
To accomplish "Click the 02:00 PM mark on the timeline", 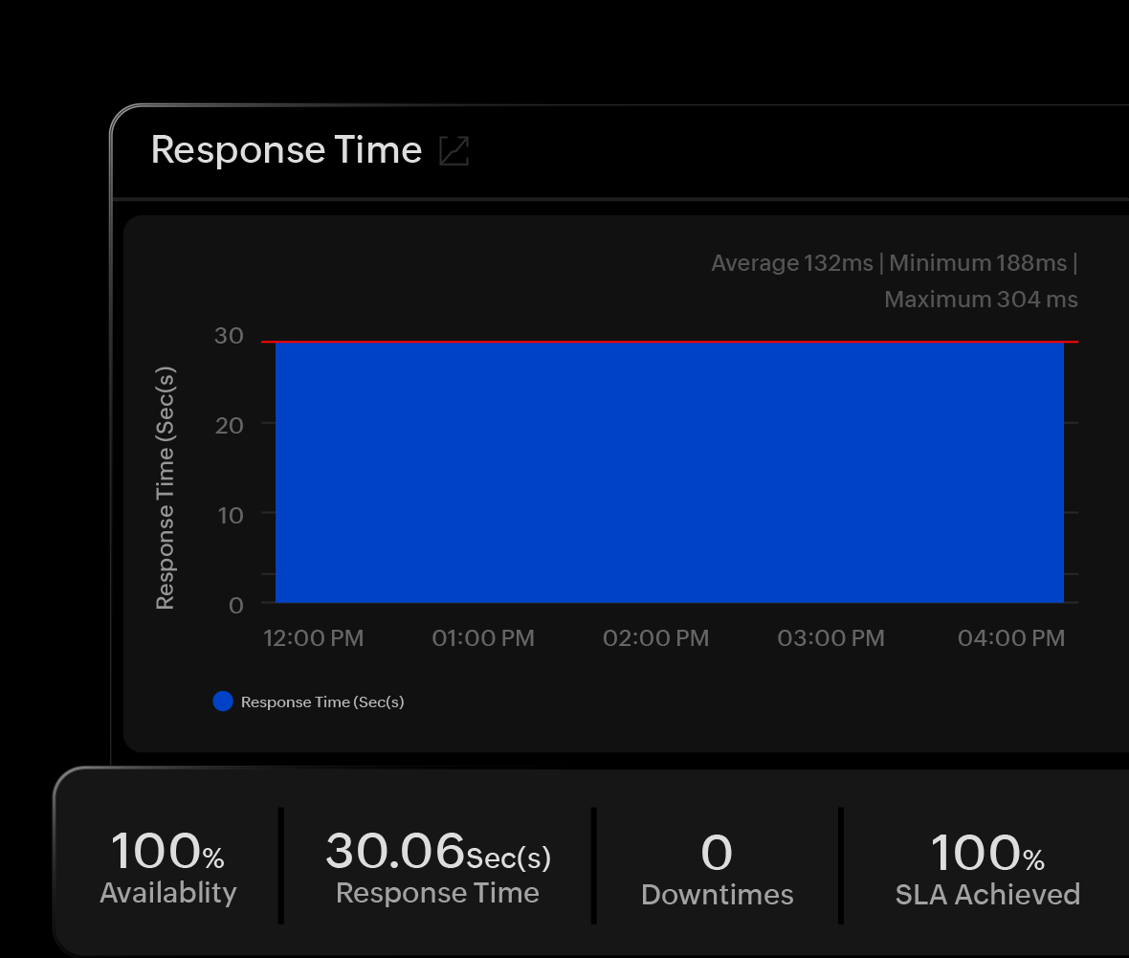I will point(655,637).
